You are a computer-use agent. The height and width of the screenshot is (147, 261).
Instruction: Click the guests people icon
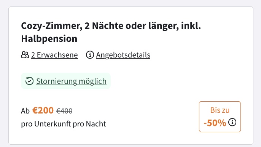25,55
